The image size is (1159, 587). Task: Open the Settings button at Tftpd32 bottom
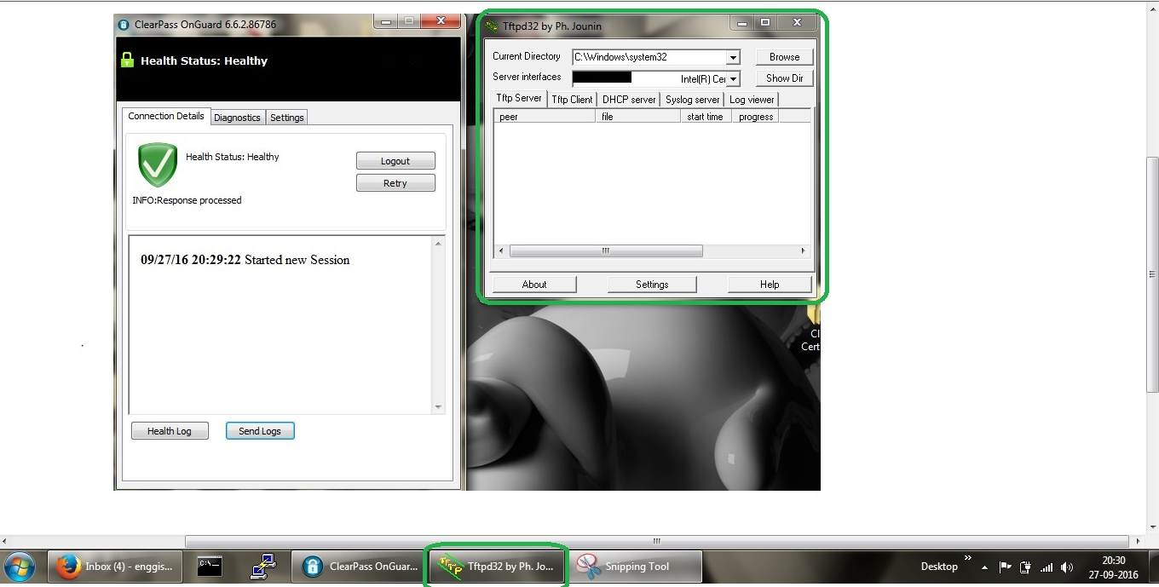click(652, 285)
